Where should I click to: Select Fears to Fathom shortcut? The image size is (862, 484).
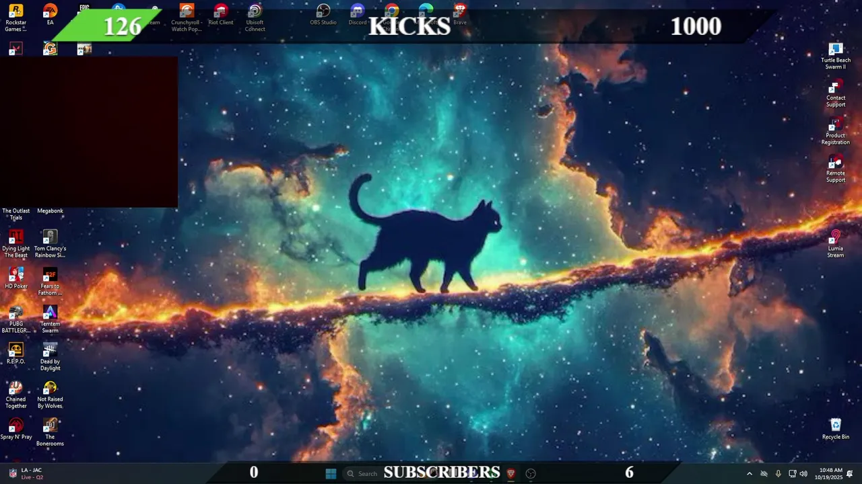coord(50,282)
